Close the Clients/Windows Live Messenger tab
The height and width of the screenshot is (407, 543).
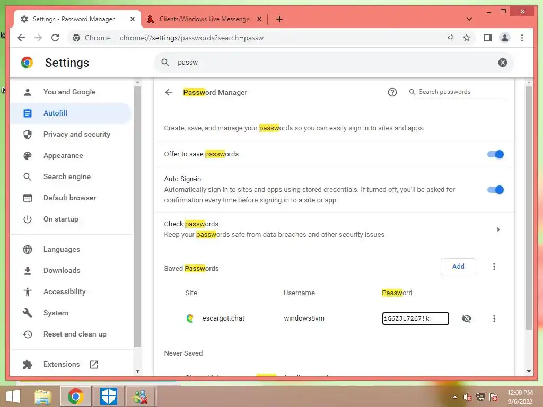pos(259,19)
